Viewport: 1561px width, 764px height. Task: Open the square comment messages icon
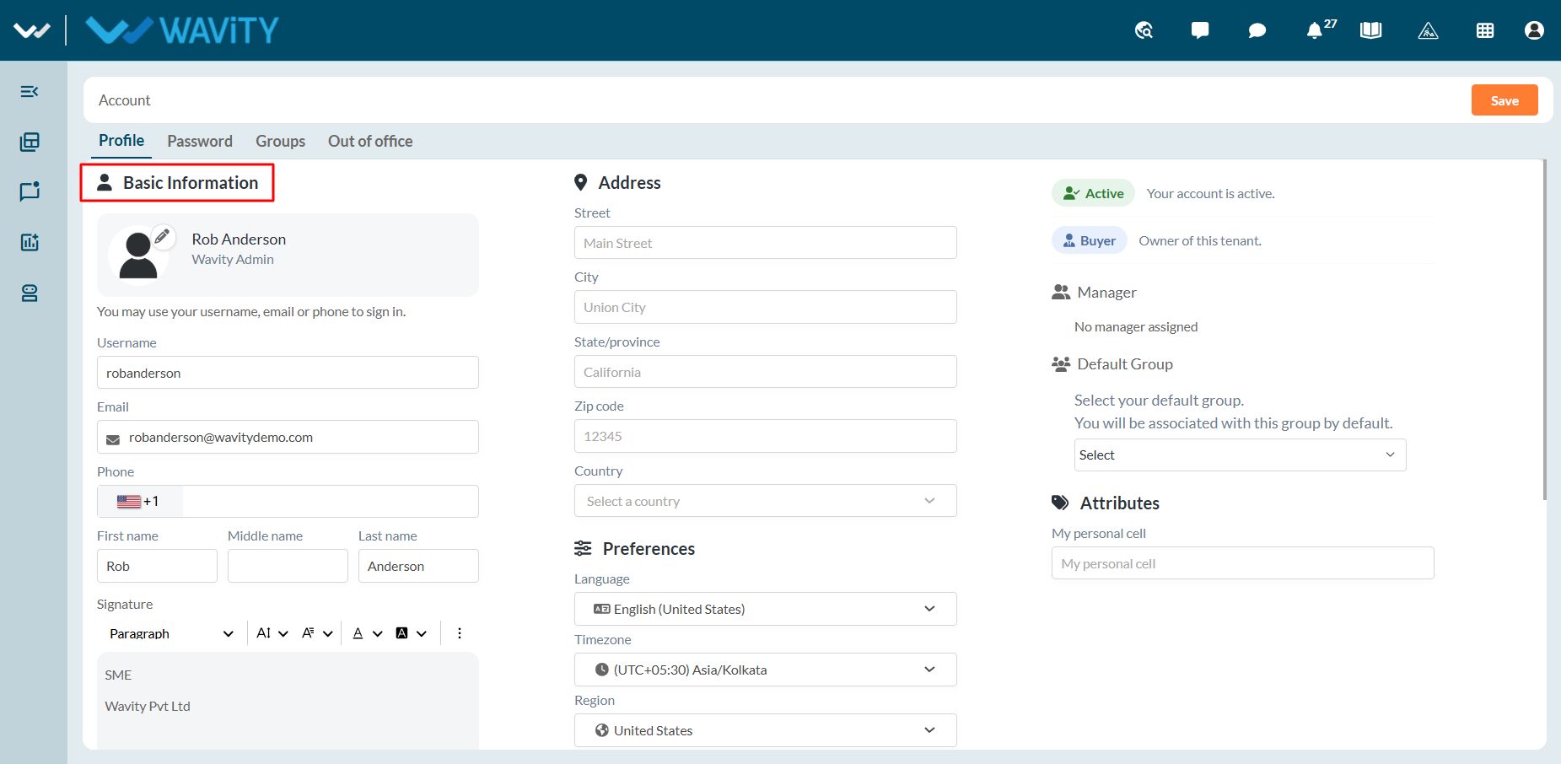(1200, 30)
